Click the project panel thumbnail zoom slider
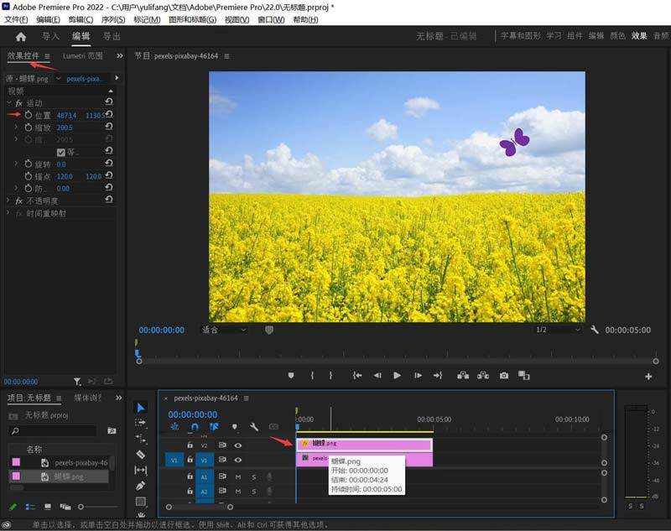This screenshot has width=671, height=531. click(x=81, y=507)
